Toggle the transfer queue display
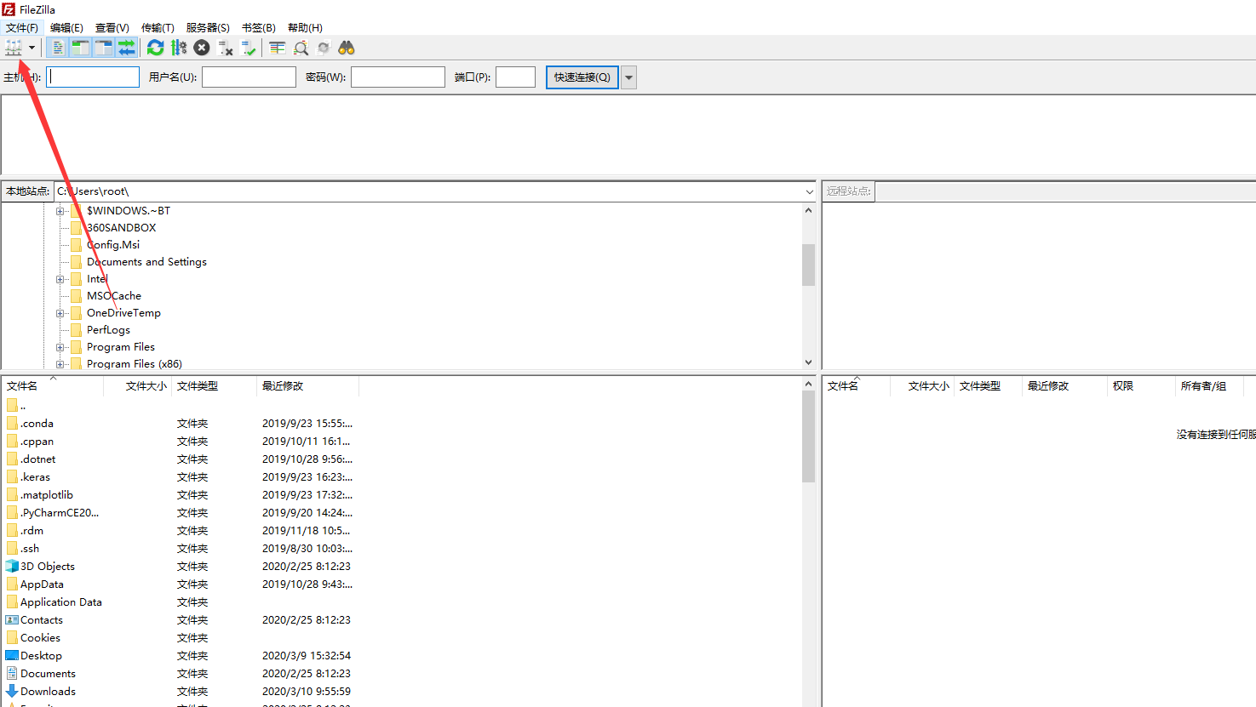 click(x=126, y=48)
